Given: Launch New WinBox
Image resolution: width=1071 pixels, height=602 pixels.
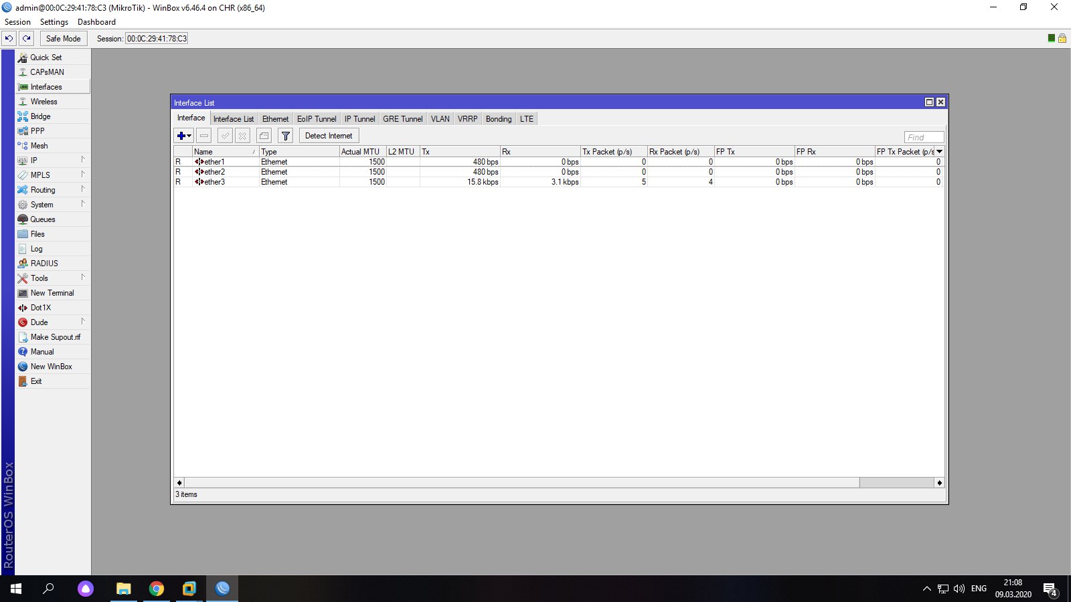Looking at the screenshot, I should [53, 367].
